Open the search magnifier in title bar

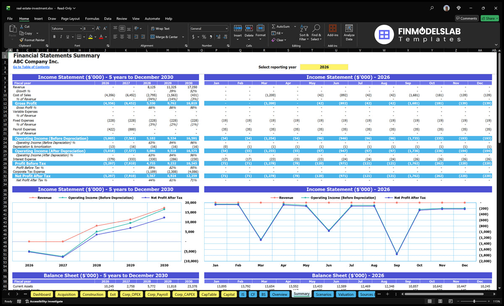pos(432,8)
